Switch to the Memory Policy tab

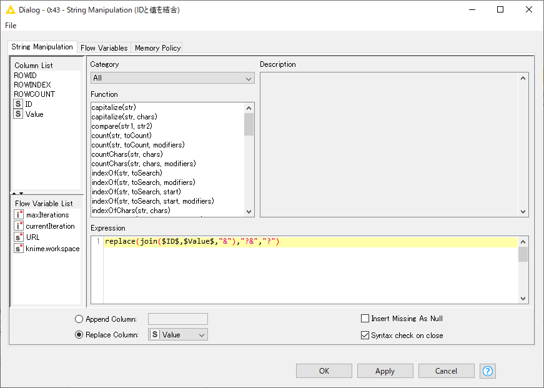[x=157, y=48]
